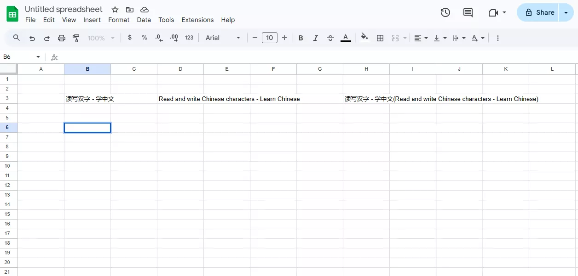Toggle italic formatting

(x=316, y=38)
